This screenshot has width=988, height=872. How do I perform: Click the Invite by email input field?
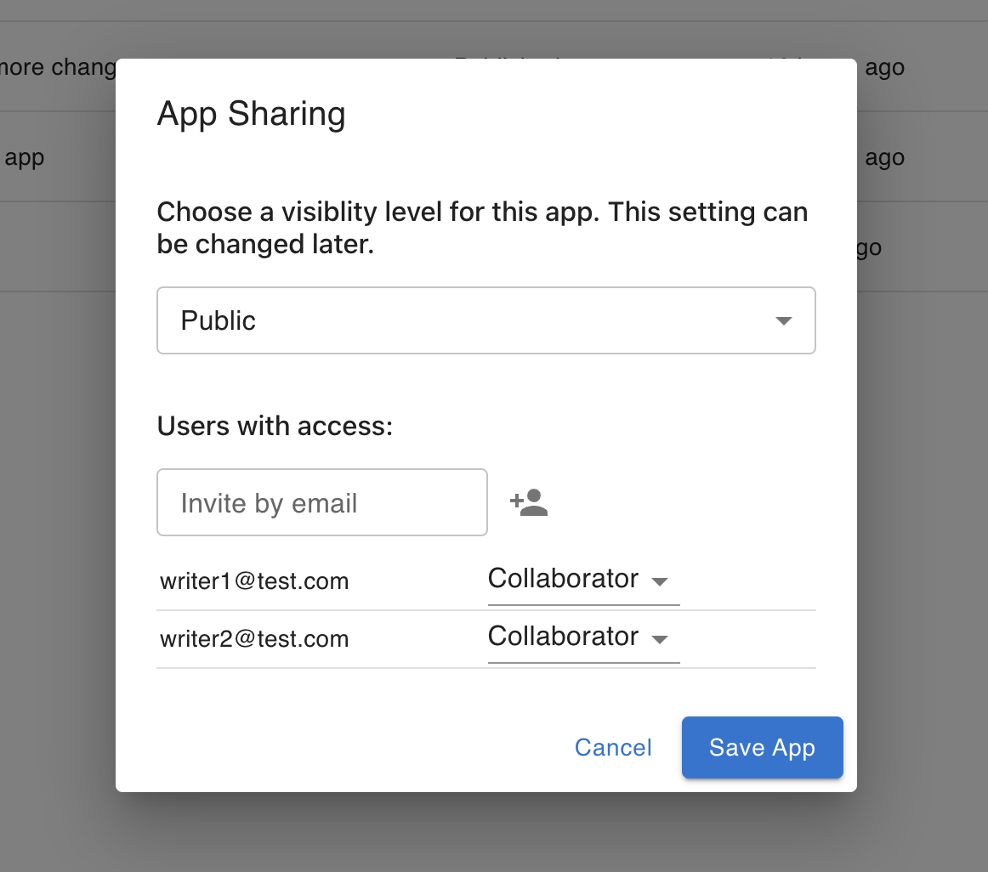point(321,502)
